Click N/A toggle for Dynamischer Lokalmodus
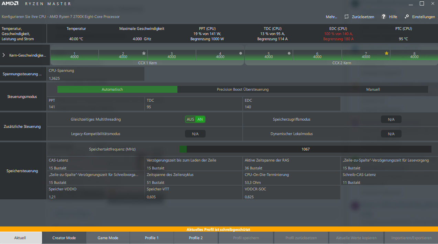Image resolution: width=438 pixels, height=244 pixels. click(391, 134)
